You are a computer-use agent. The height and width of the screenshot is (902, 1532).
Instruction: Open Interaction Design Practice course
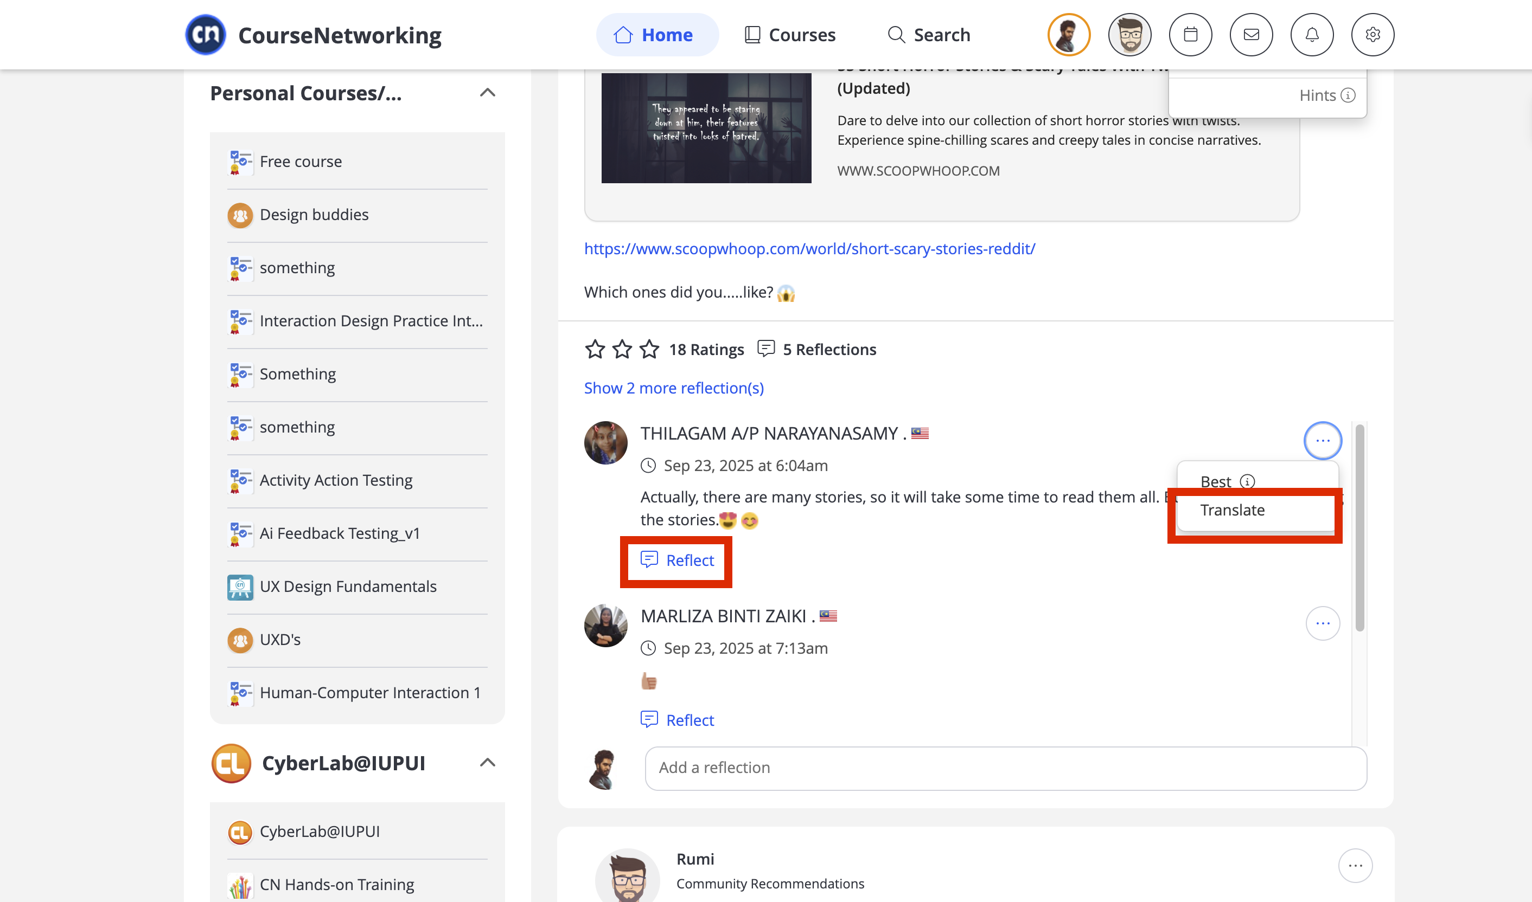(x=358, y=321)
